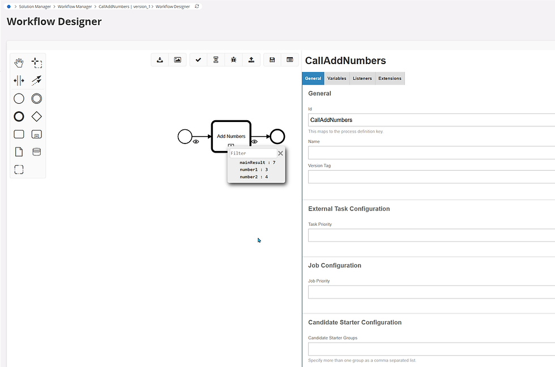Create an intermediate event from palette

[36, 99]
